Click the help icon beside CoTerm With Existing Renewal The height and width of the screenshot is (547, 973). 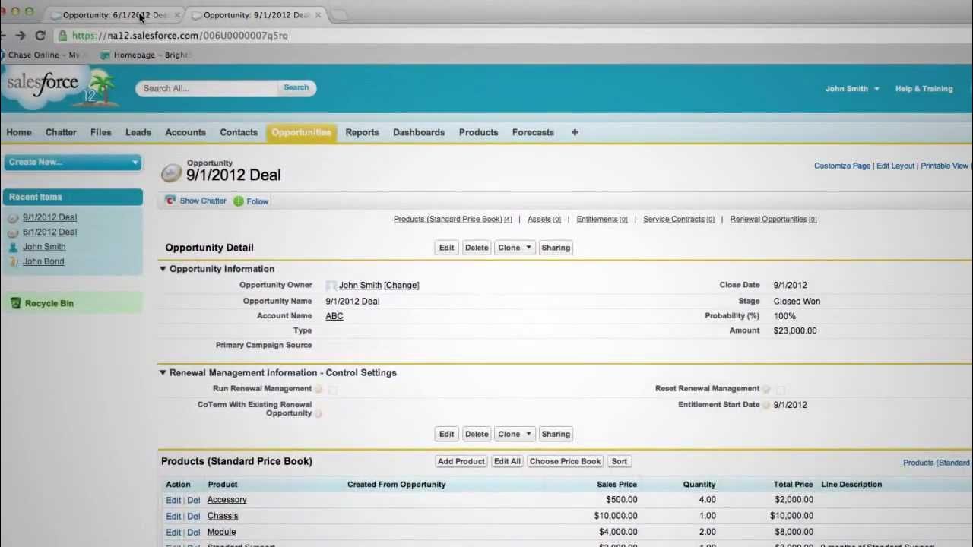click(x=319, y=413)
